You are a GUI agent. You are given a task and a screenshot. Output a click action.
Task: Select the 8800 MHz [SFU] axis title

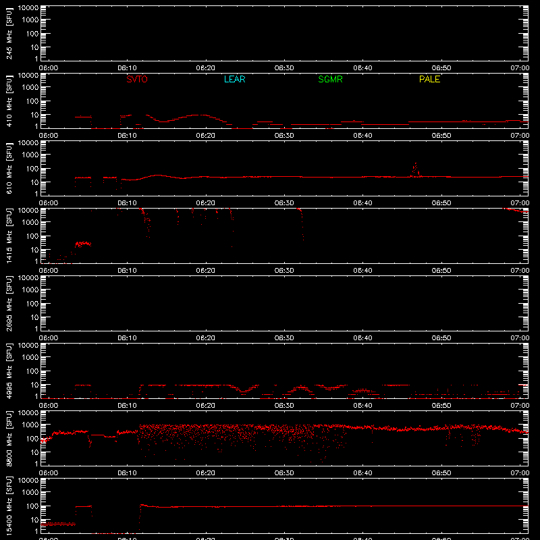(9, 439)
